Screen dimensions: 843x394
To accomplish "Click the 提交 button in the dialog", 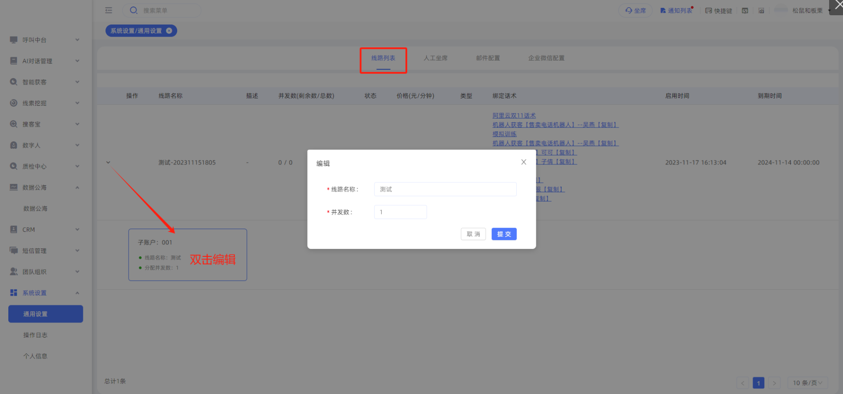I will (504, 234).
